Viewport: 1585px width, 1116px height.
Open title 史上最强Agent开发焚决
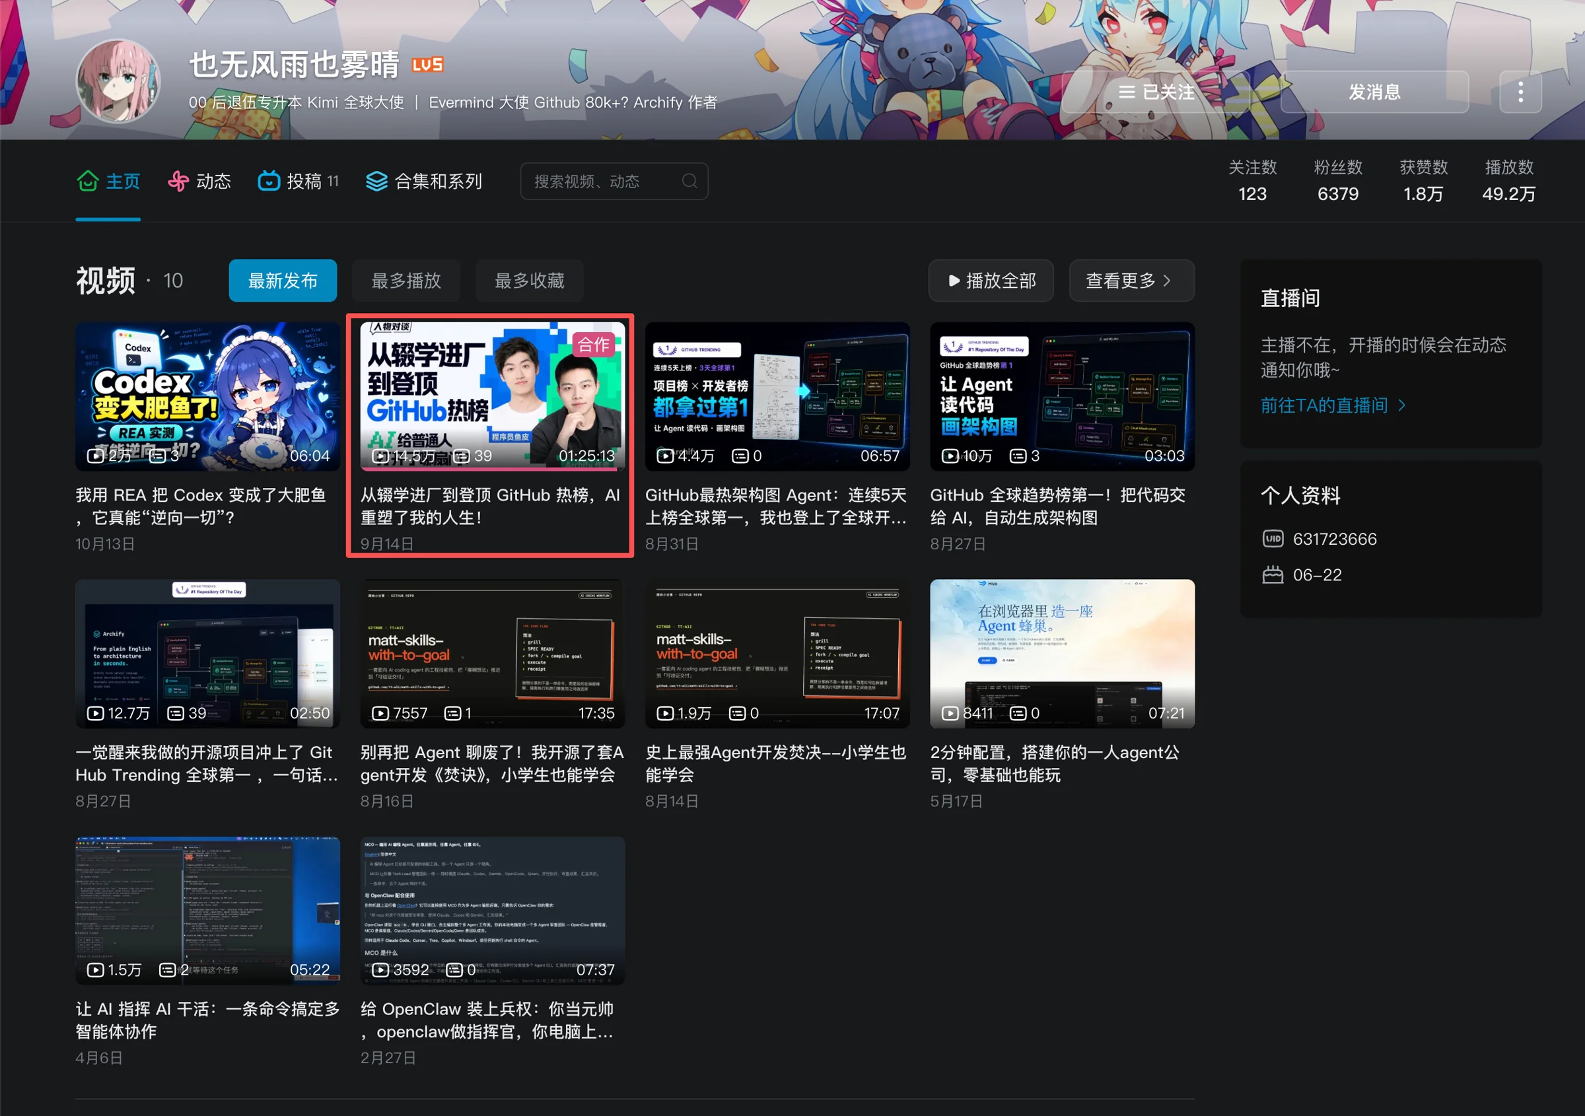(776, 763)
